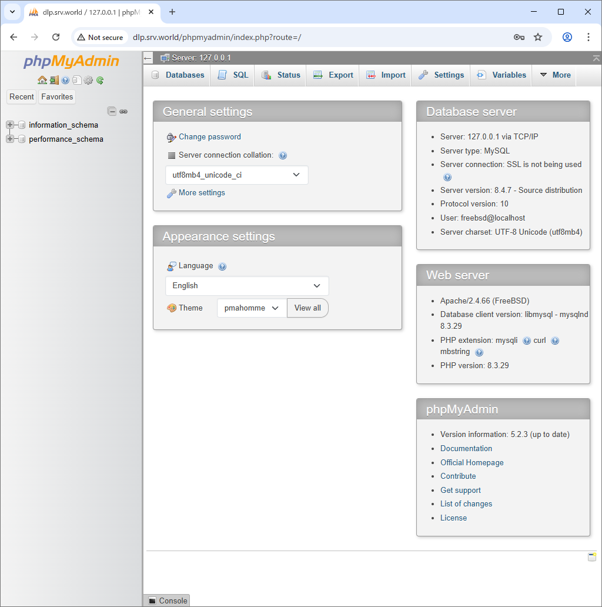602x607 pixels.
Task: Click the Home icon in the navigation panel
Action: point(42,80)
